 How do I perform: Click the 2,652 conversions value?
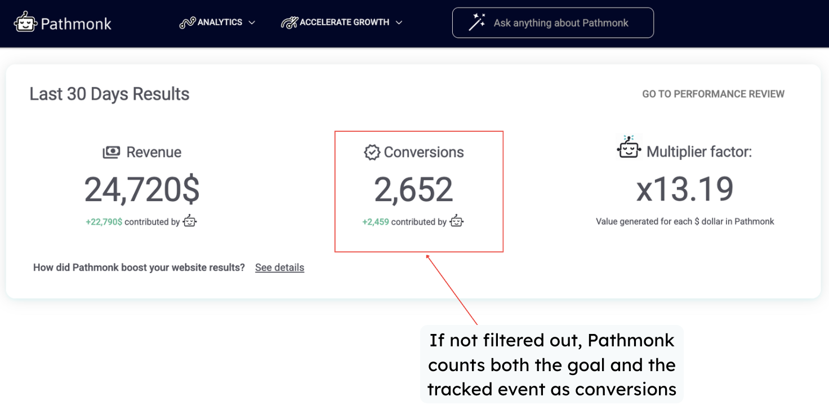(413, 190)
